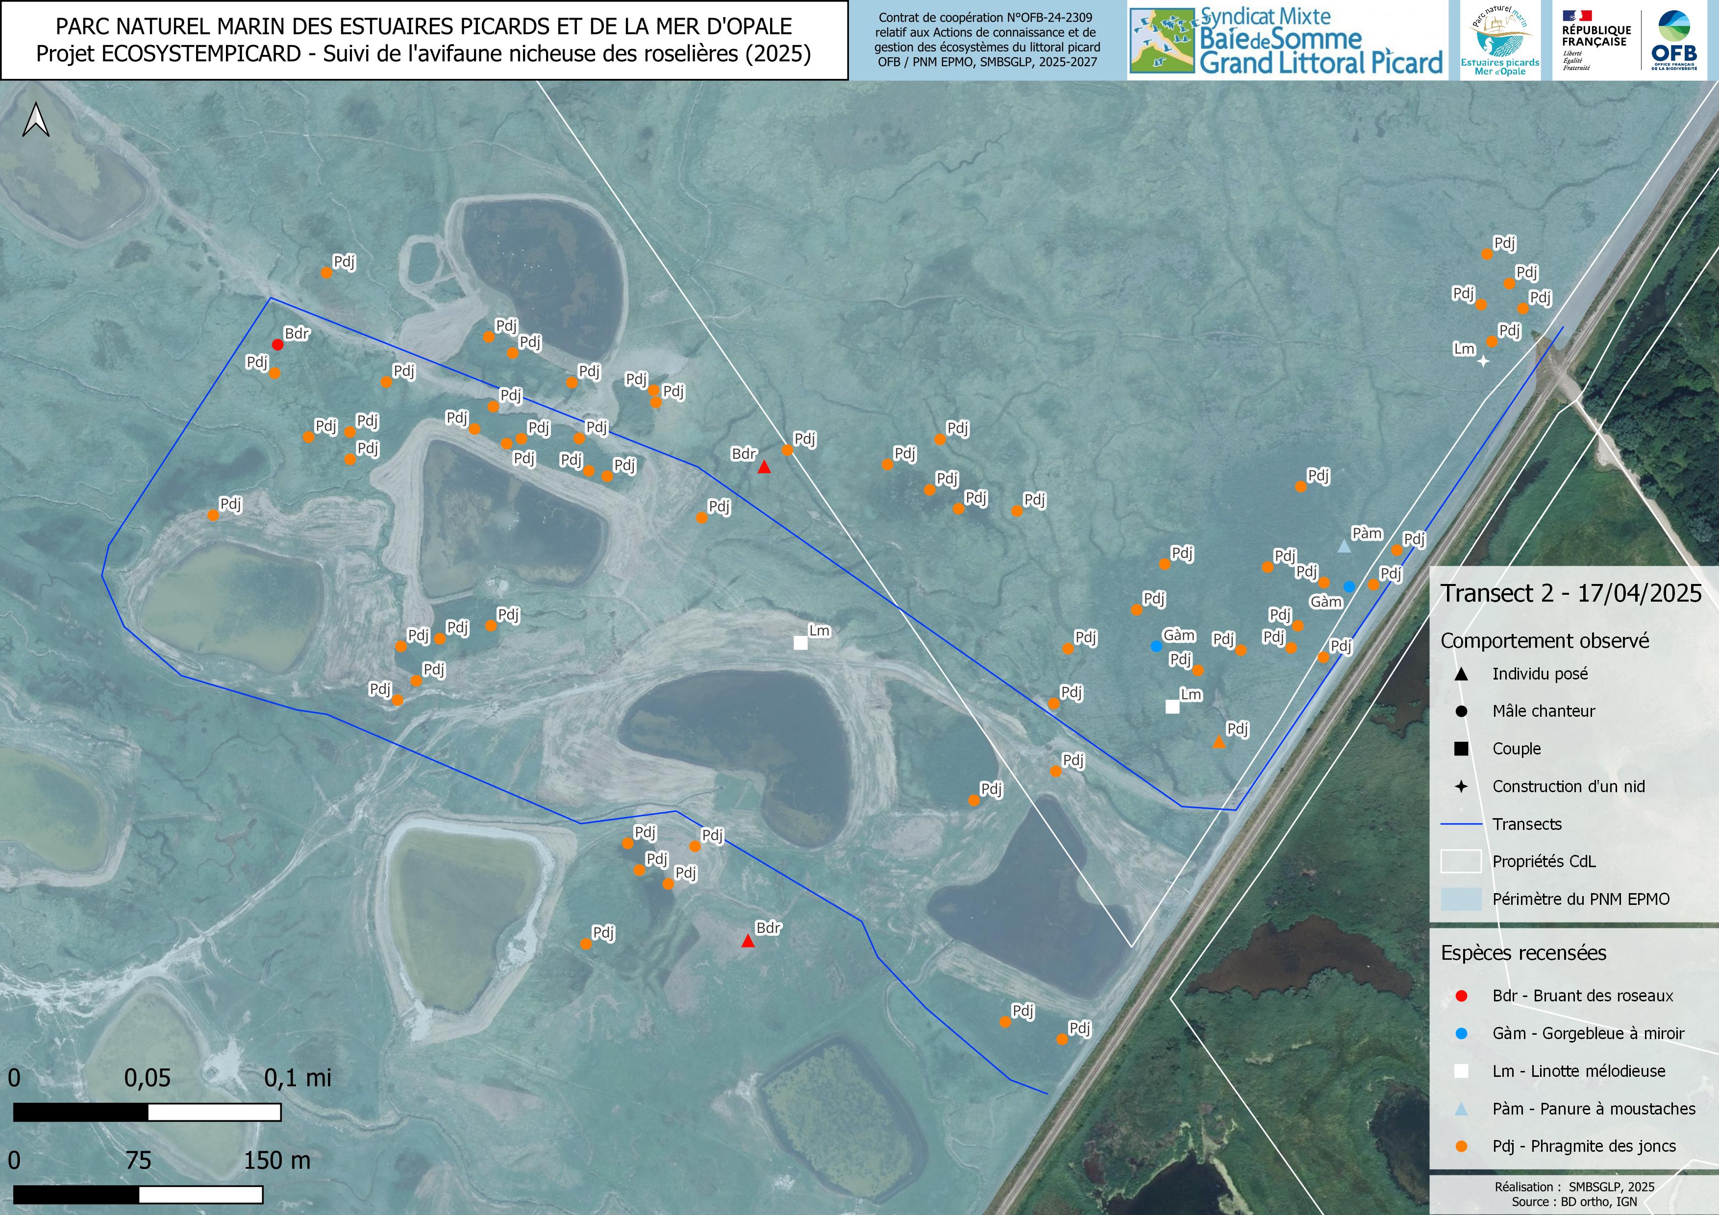Click the black triangle 'Individu posé' legend symbol

coord(1461,674)
